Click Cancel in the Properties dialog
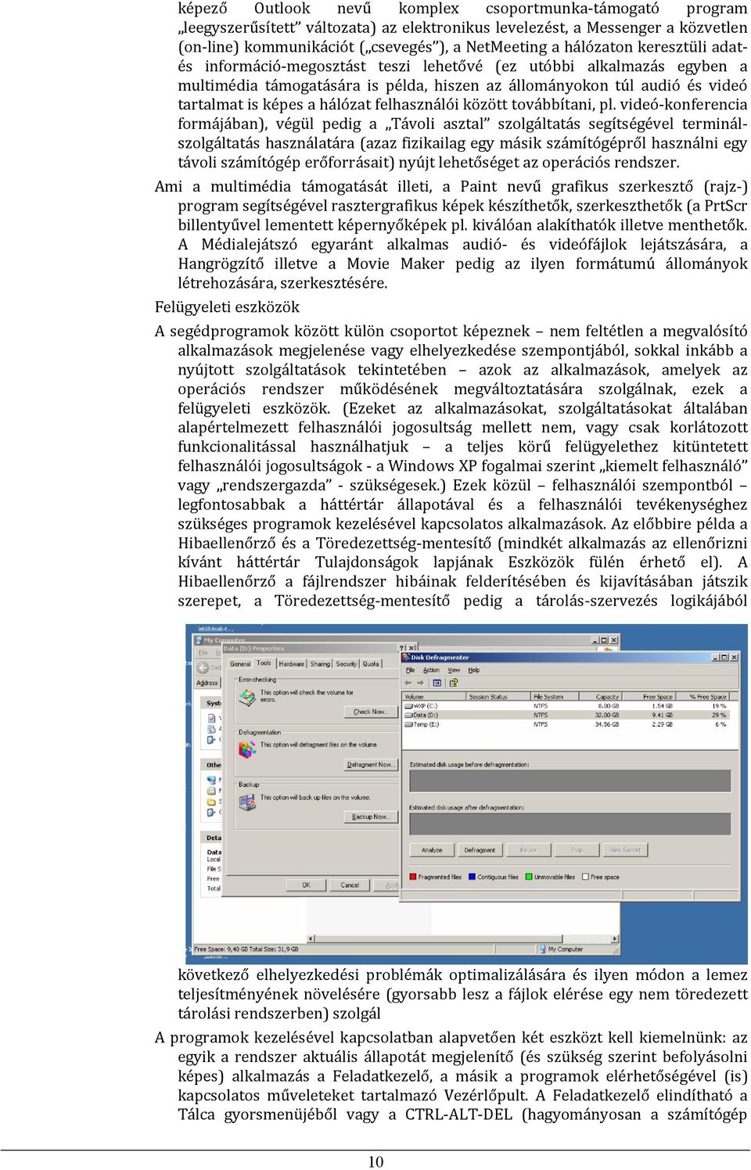The image size is (751, 1170). (x=350, y=885)
